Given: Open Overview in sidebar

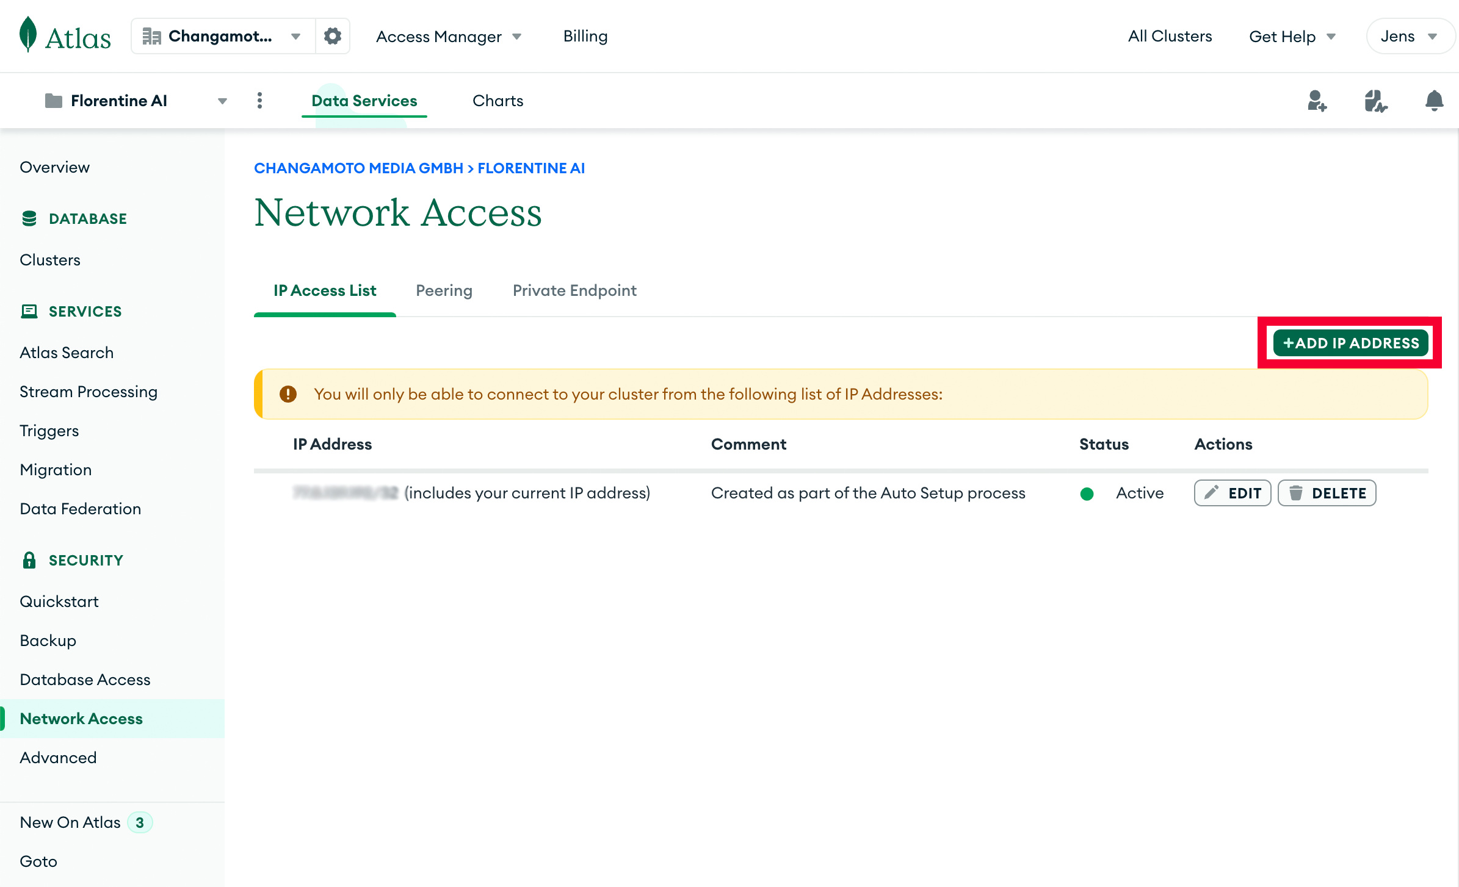Looking at the screenshot, I should (54, 167).
